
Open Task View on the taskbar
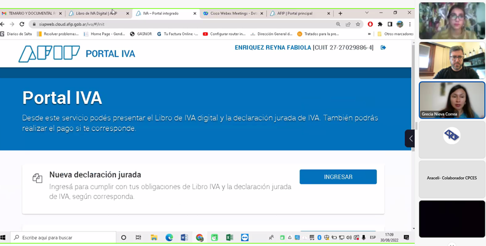click(x=138, y=238)
